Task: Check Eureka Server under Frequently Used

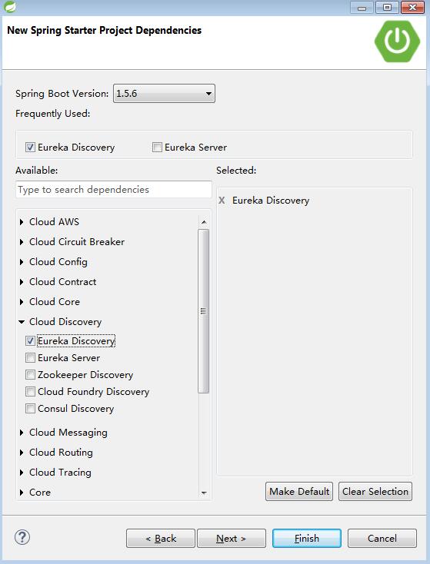Action: click(157, 147)
